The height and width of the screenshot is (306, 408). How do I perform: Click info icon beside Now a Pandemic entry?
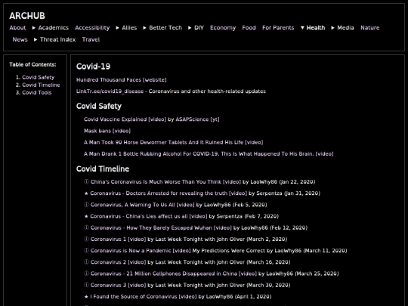pyautogui.click(x=86, y=250)
